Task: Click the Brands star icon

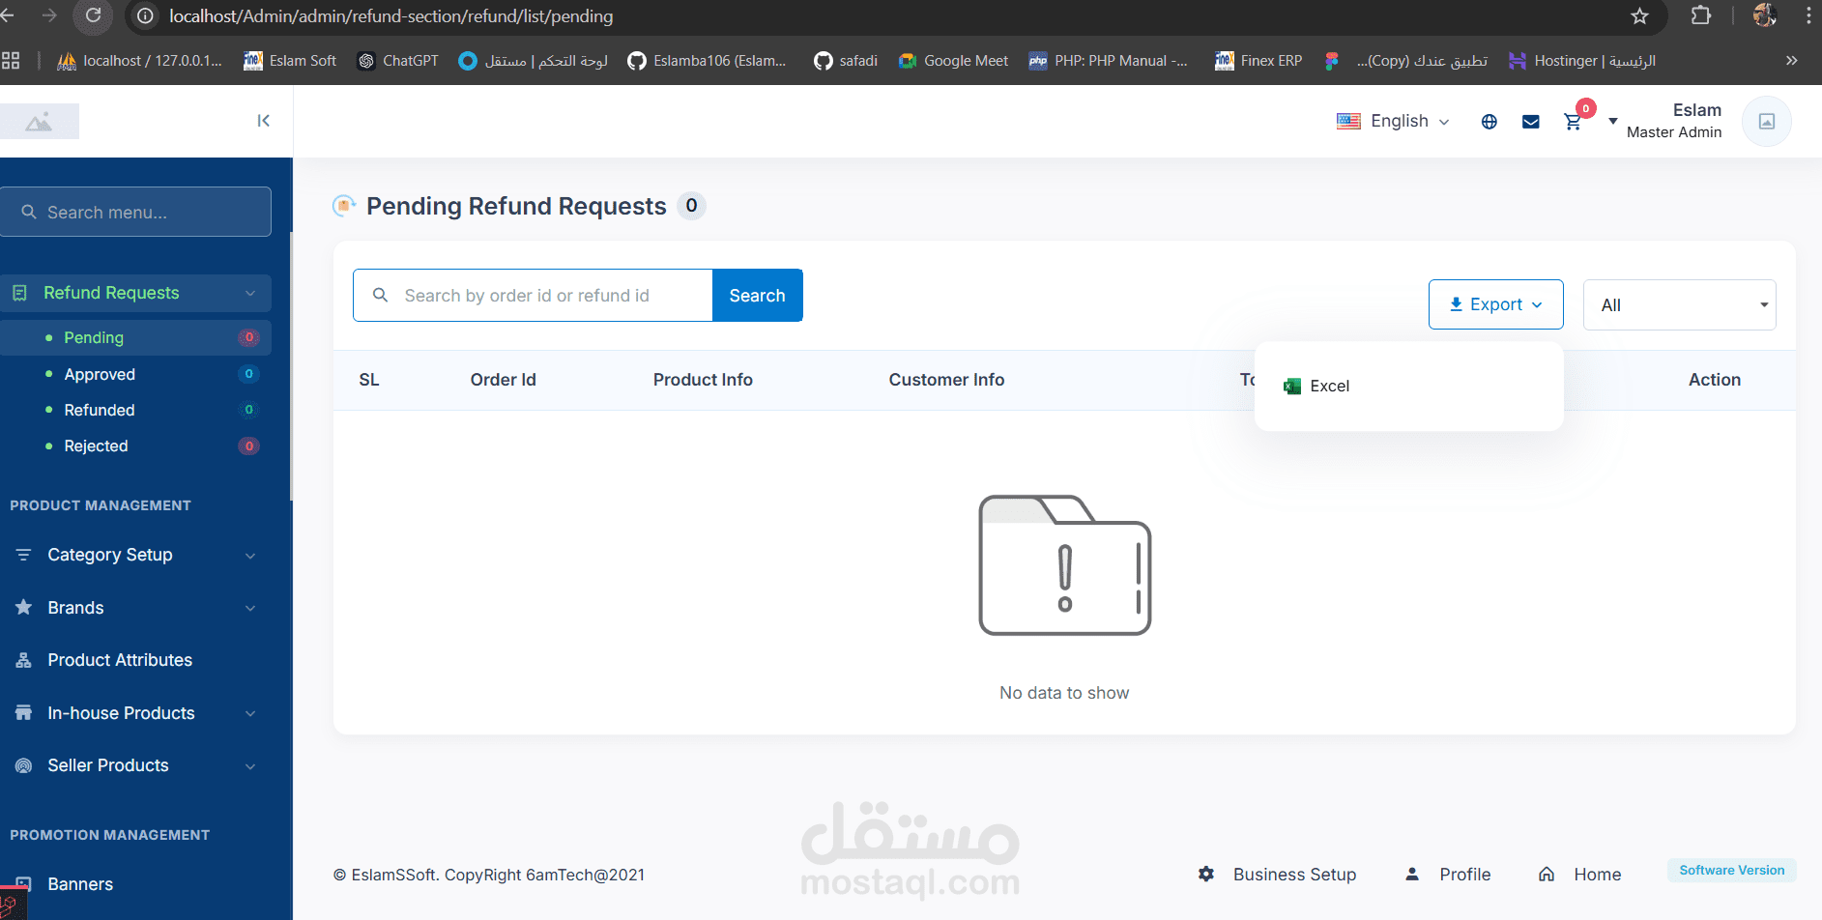Action: point(24,607)
